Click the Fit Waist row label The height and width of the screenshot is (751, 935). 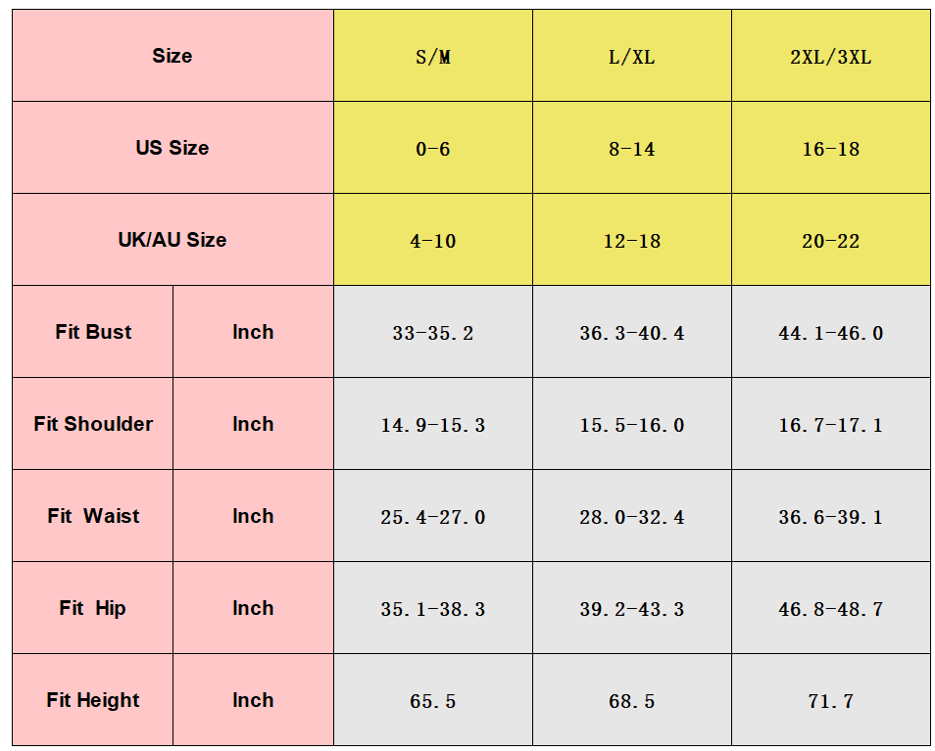coord(93,515)
